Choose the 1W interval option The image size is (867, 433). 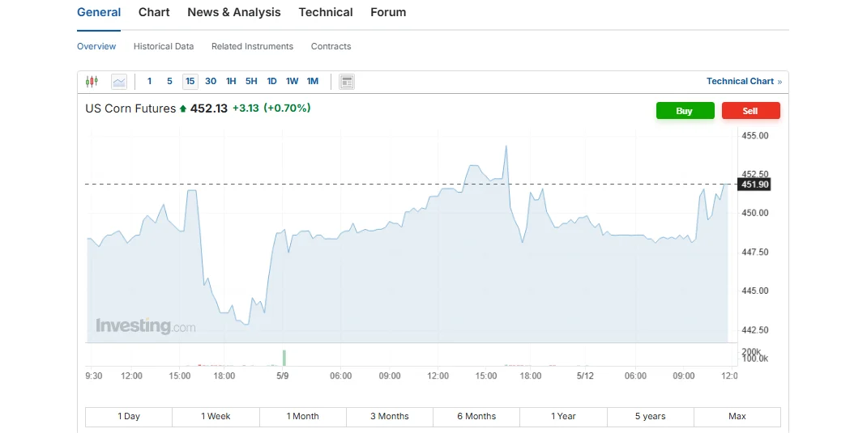click(292, 81)
